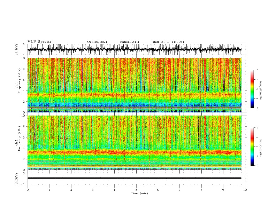
Task: Click the "station=ATH" header label
Action: point(129,42)
